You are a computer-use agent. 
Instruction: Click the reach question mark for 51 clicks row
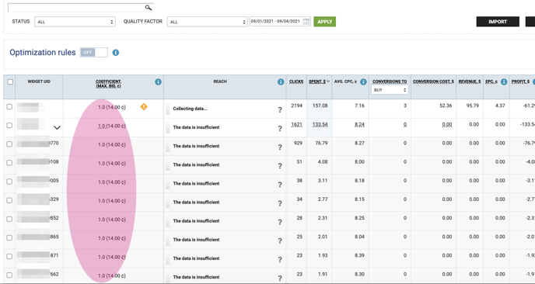280,166
